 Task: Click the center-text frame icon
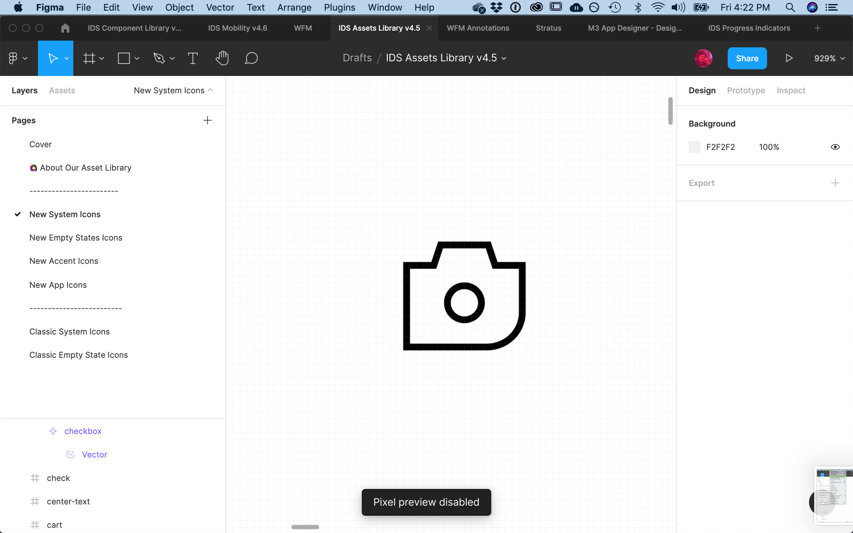[x=35, y=501]
